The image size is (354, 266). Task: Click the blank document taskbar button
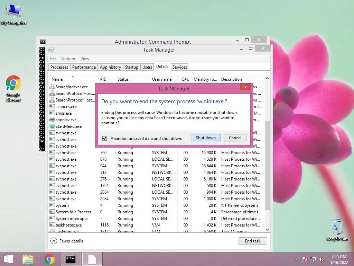pyautogui.click(x=92, y=259)
